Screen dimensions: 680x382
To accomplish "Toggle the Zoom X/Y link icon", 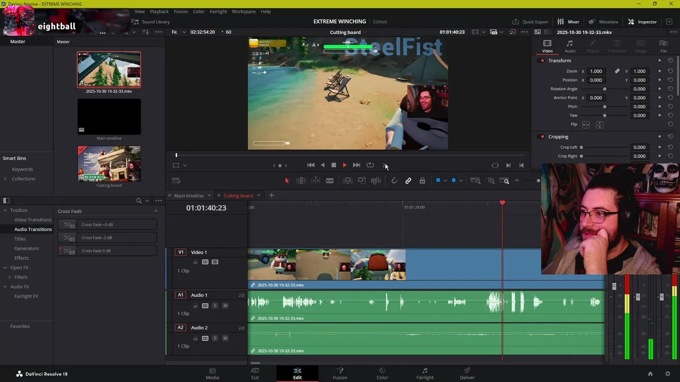I will (617, 71).
